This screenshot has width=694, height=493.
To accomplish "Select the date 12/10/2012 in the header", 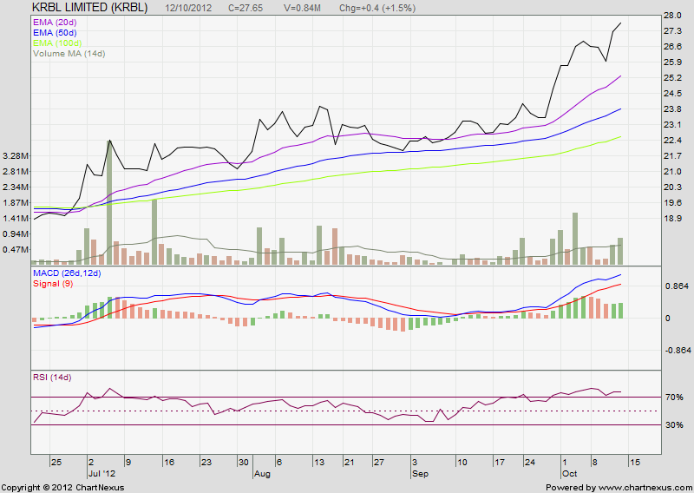I will pyautogui.click(x=188, y=8).
